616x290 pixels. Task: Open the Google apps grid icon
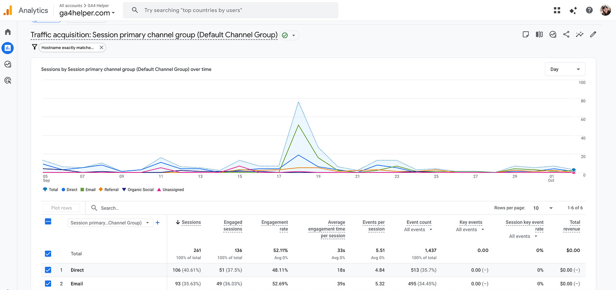(557, 10)
